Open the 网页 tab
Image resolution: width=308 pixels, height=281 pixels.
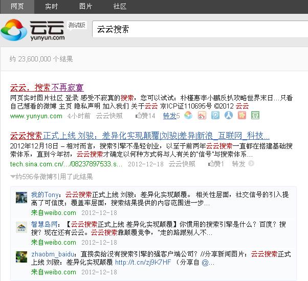point(17,7)
